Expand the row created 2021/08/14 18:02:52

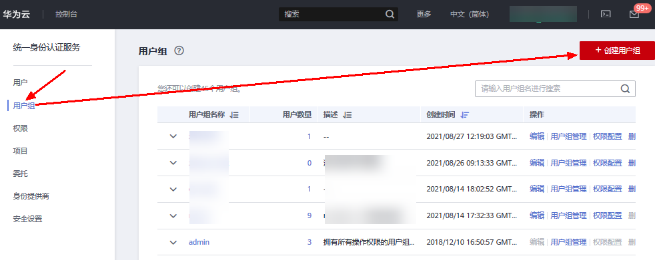click(x=173, y=189)
